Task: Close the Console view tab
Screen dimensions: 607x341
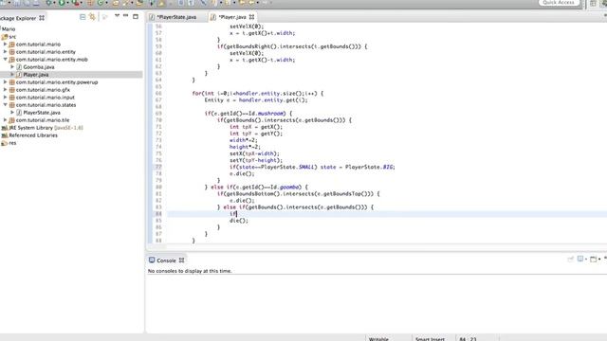Action: tap(181, 260)
